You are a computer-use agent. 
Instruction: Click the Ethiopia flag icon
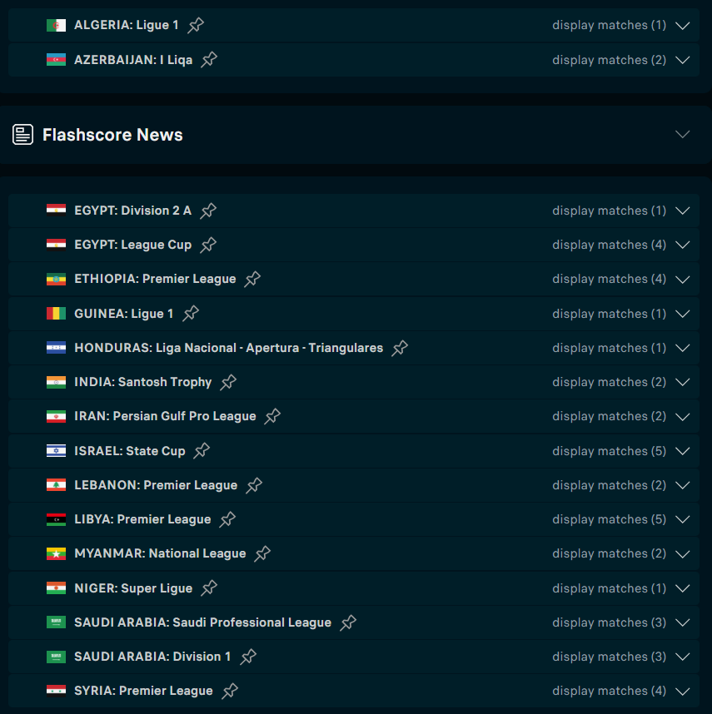click(56, 279)
